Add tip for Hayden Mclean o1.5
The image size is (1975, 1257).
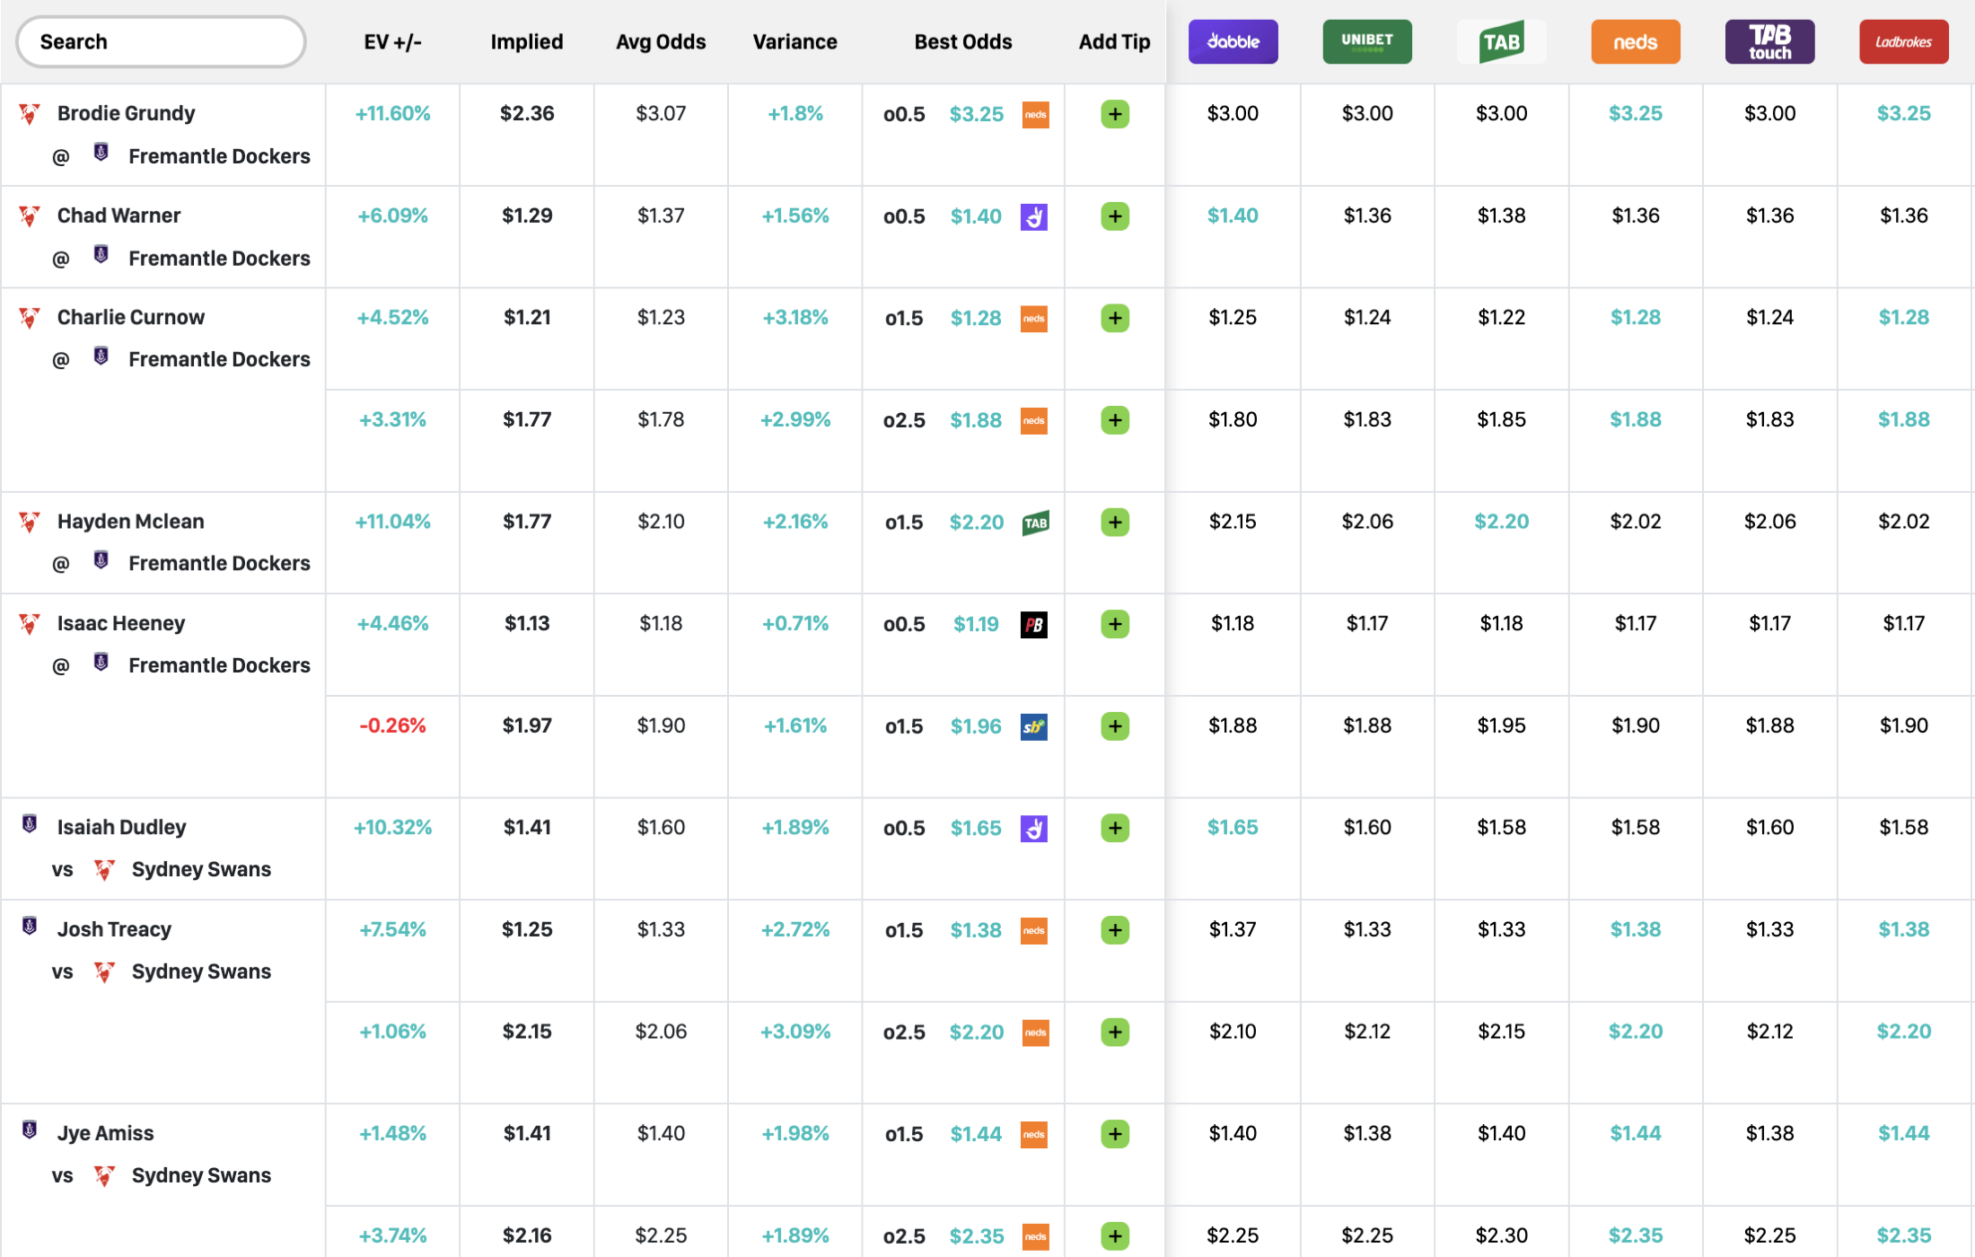tap(1114, 522)
